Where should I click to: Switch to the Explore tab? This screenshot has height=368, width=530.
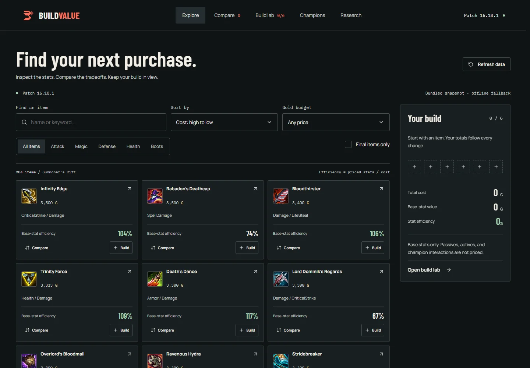pos(190,15)
